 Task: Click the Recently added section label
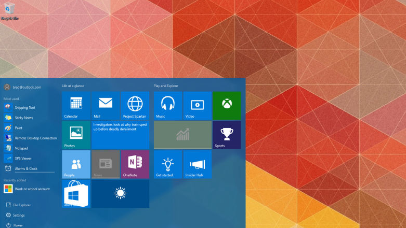click(x=15, y=180)
